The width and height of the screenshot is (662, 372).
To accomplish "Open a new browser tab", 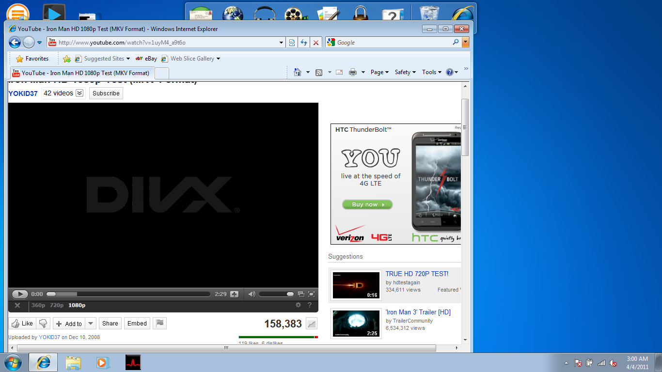I will point(162,73).
